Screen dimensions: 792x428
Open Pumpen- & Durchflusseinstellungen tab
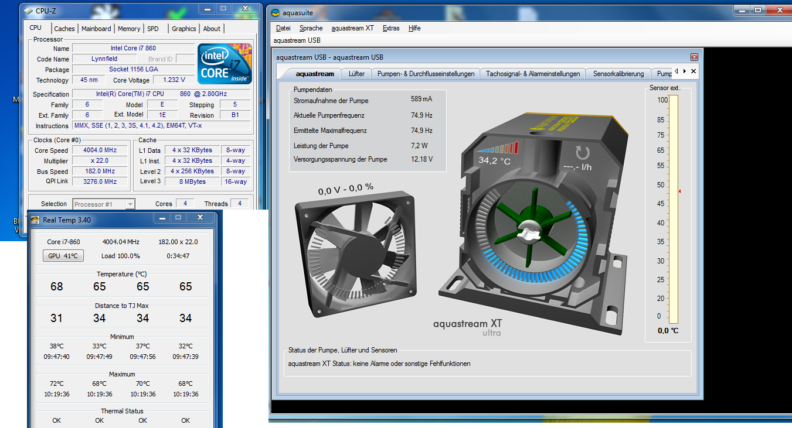coord(426,74)
